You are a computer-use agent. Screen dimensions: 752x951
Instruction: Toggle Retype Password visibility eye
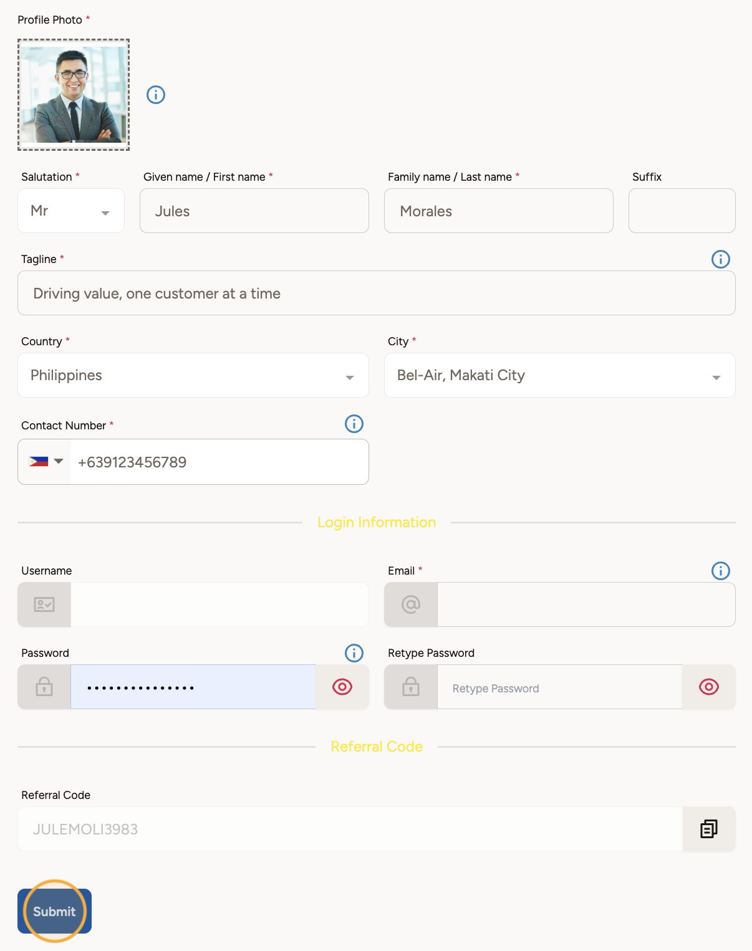[x=708, y=687]
